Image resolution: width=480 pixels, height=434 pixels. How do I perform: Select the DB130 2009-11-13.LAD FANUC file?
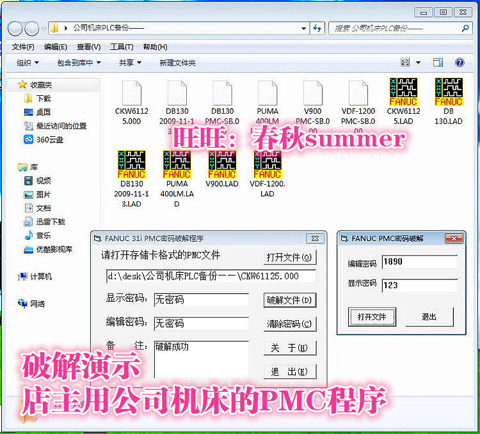coord(132,164)
